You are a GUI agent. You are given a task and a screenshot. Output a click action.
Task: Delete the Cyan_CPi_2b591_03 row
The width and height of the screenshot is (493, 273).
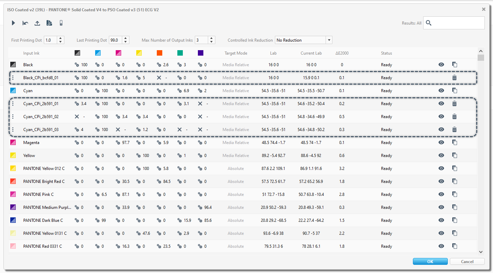pyautogui.click(x=455, y=129)
